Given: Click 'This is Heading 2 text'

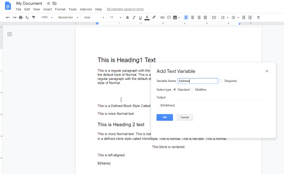Looking at the screenshot, I should 121,124.
